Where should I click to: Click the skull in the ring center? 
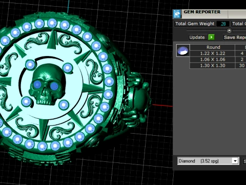point(47,84)
